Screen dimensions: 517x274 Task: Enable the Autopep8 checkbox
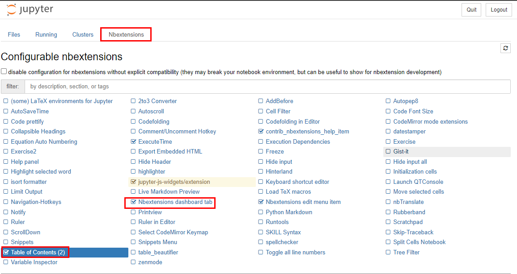388,101
